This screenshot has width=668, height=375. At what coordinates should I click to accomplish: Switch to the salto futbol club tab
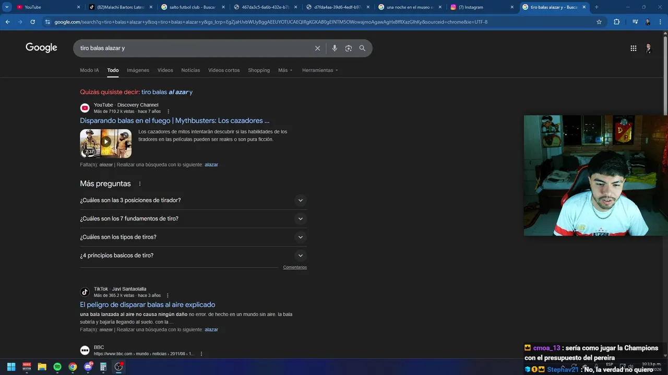[x=192, y=7]
